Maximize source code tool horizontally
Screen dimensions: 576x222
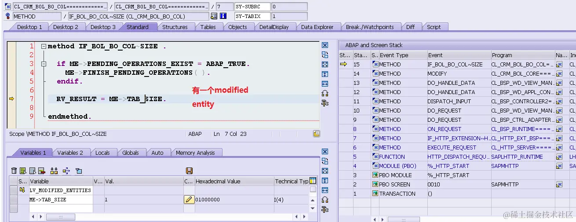pos(325,84)
